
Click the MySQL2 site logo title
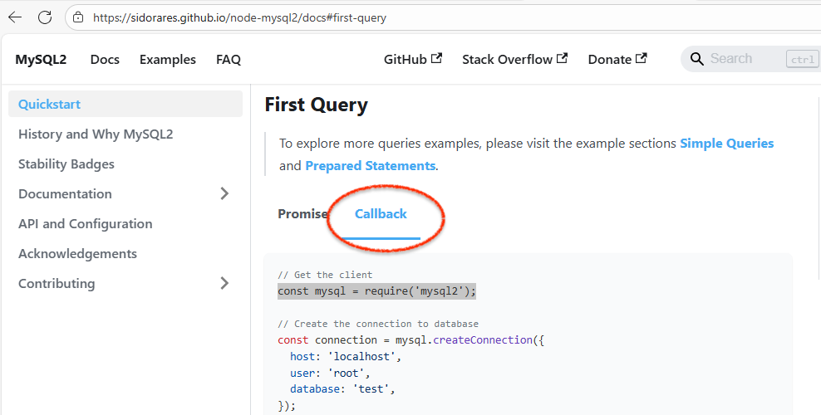point(41,59)
